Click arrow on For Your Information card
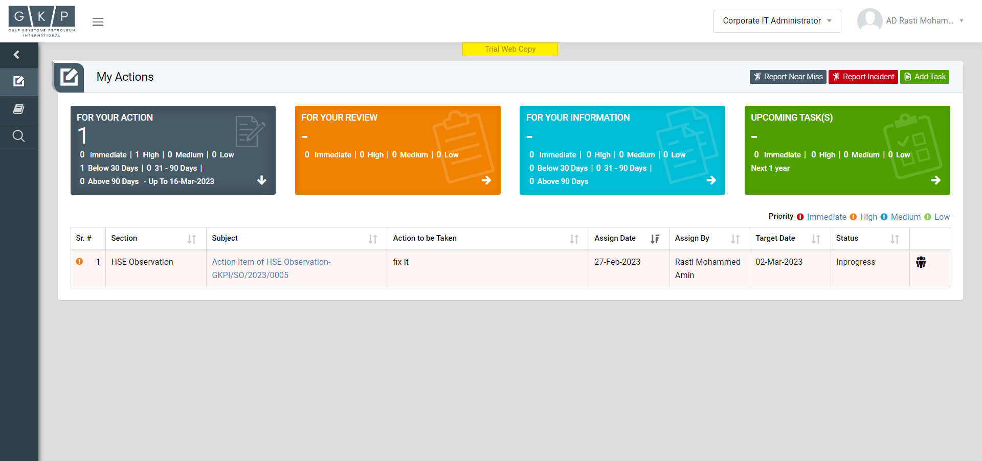Image resolution: width=982 pixels, height=461 pixels. tap(711, 180)
